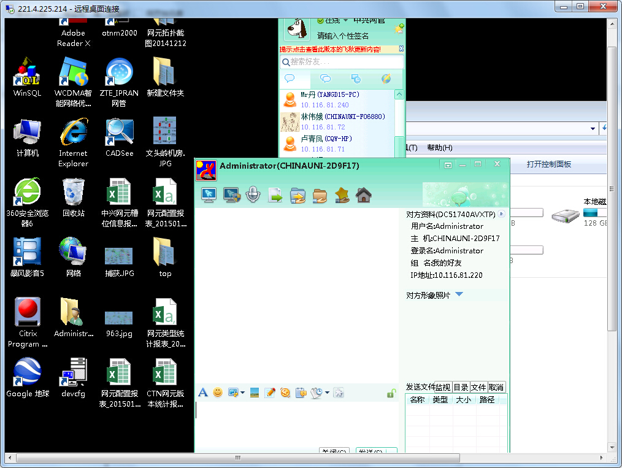
Task: Toggle the green padlock encryption icon
Action: click(391, 393)
